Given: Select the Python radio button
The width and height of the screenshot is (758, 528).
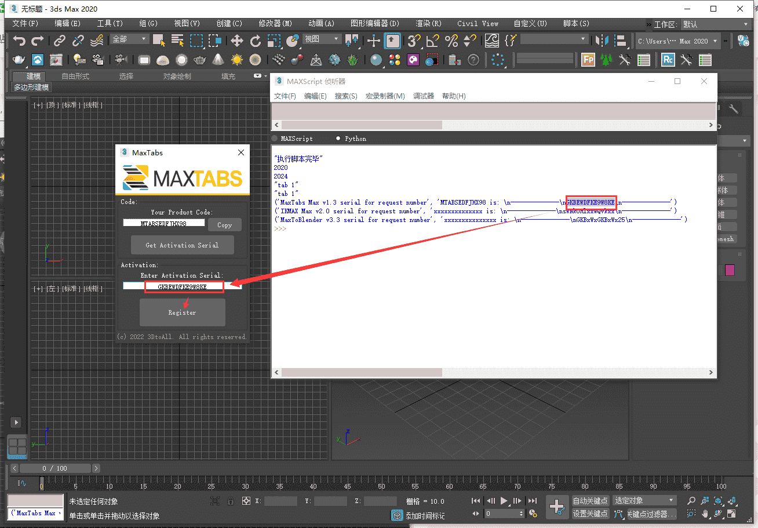Looking at the screenshot, I should tap(339, 139).
